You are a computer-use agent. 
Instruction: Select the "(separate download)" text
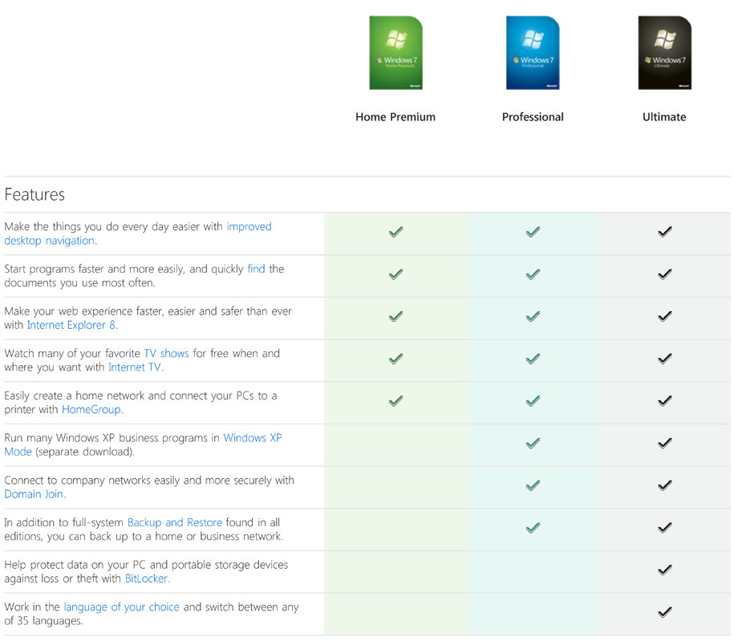click(85, 452)
